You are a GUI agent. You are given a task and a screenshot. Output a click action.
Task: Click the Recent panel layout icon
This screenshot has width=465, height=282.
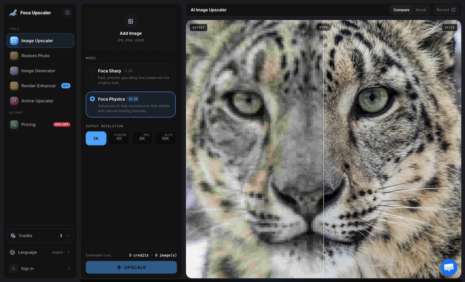(x=453, y=10)
